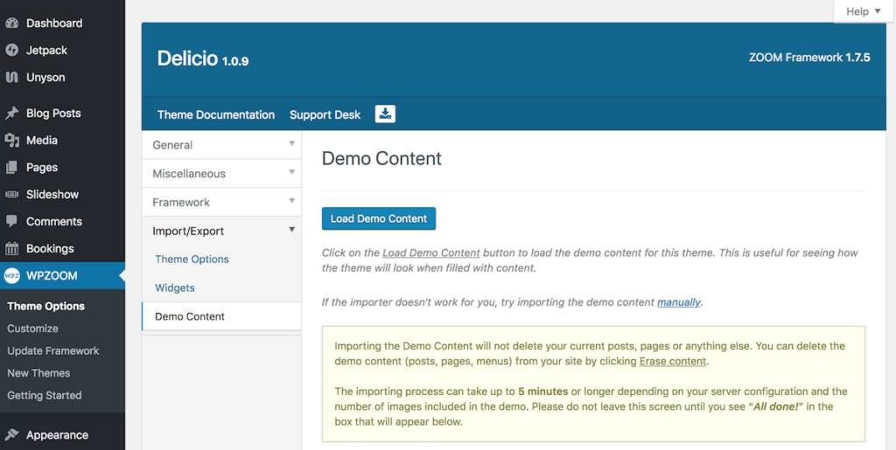Screen dimensions: 896x450
Task: Click the Media library icon
Action: (x=11, y=140)
